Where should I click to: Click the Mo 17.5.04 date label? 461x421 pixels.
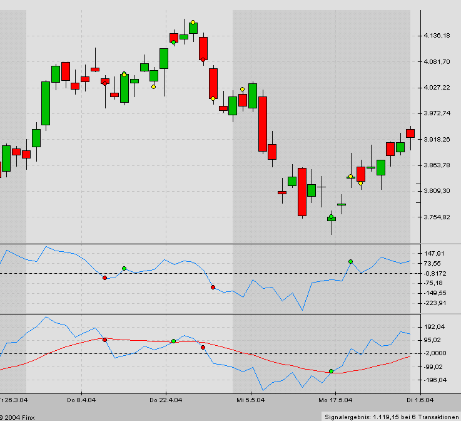point(332,399)
